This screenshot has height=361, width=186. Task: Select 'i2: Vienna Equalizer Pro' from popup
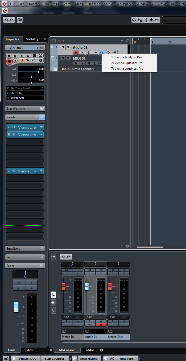point(129,63)
